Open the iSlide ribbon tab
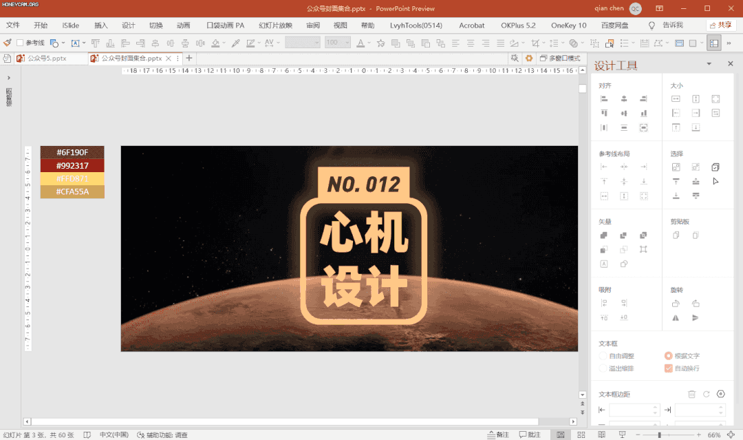The image size is (743, 440). [70, 25]
